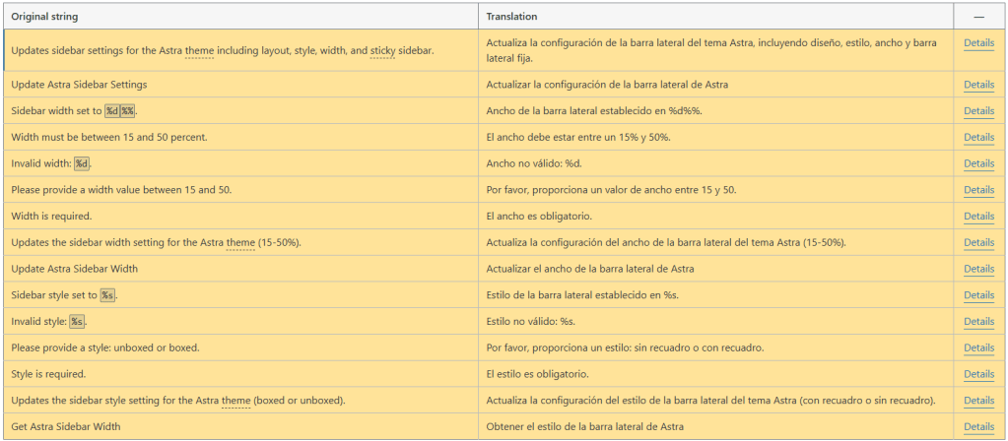Open Details for "Sidebar width set to" row
Viewport: 1008px width, 441px height.
[977, 111]
